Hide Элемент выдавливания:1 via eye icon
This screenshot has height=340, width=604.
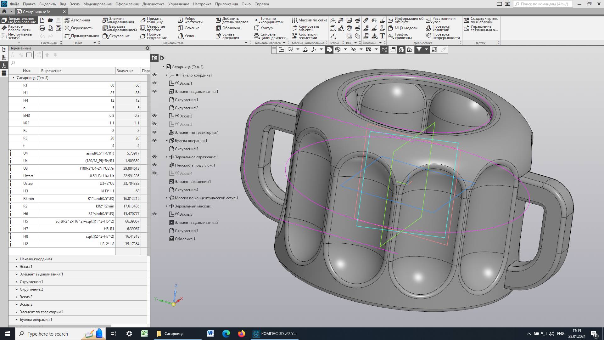[x=154, y=91]
